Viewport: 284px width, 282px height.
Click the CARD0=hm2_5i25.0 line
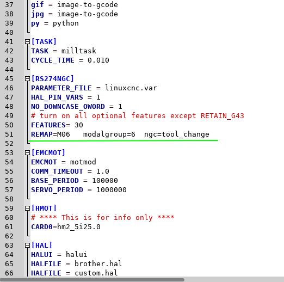[66, 227]
